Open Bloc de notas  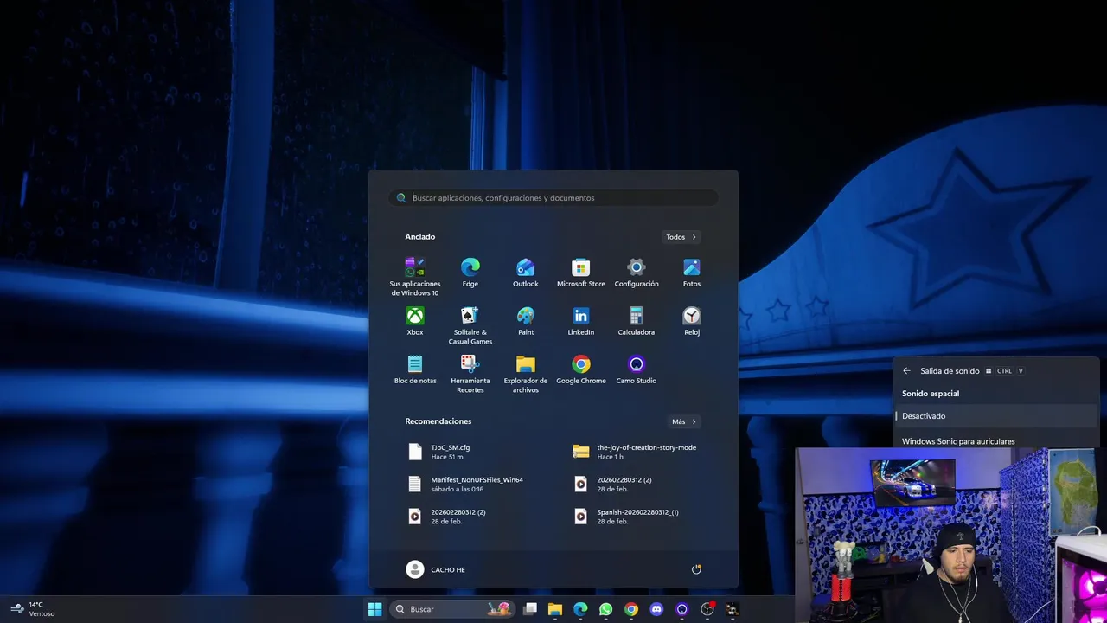[x=415, y=370]
